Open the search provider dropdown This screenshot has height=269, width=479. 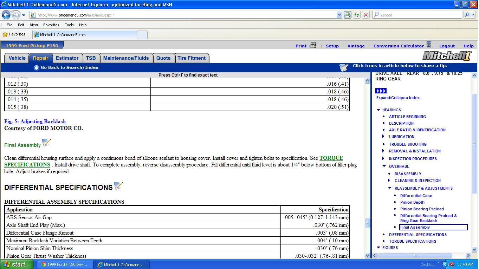(x=473, y=15)
